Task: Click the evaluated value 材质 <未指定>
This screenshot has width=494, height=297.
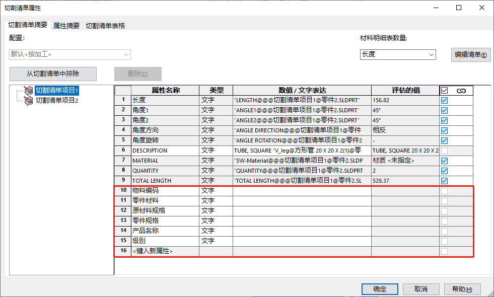Action: point(405,161)
